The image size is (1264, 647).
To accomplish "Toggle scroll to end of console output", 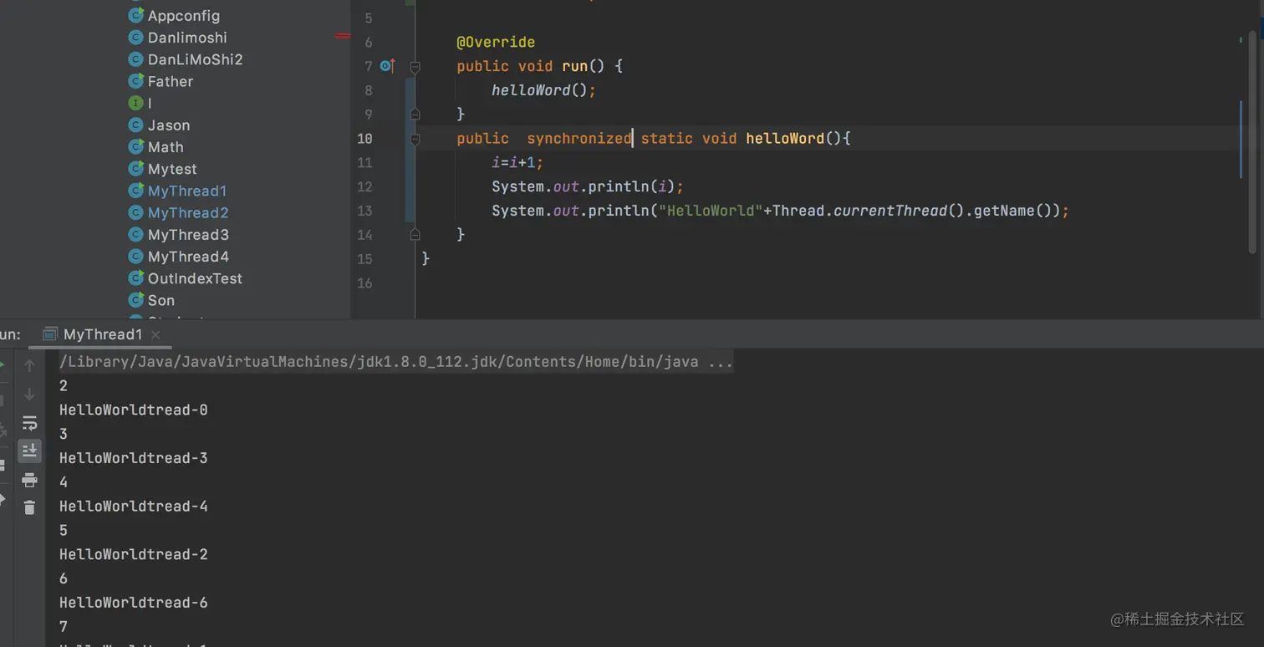I will [29, 451].
